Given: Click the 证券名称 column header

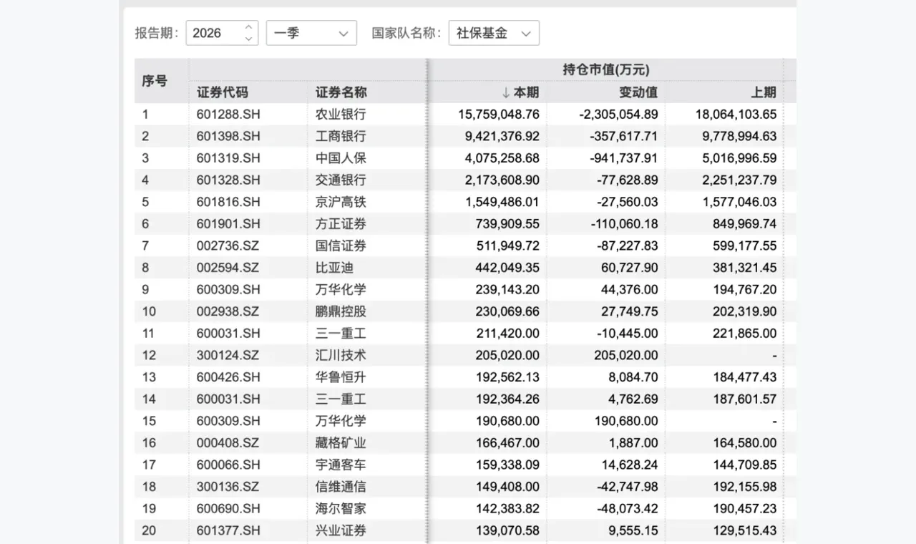Looking at the screenshot, I should (x=341, y=92).
